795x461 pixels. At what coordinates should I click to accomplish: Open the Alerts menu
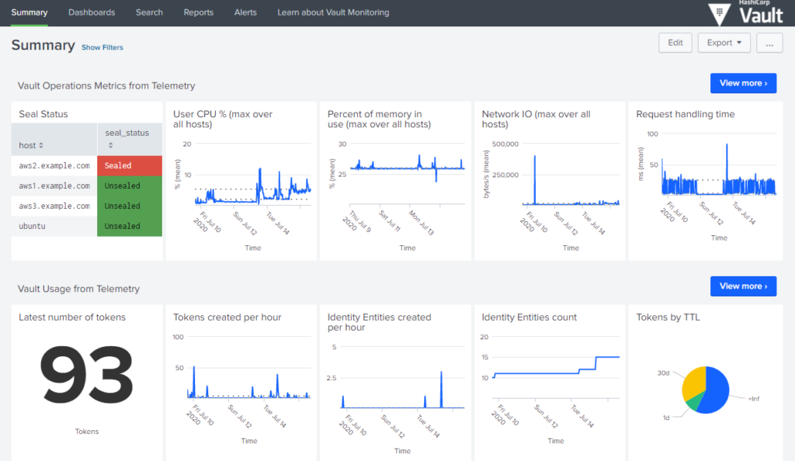point(245,12)
